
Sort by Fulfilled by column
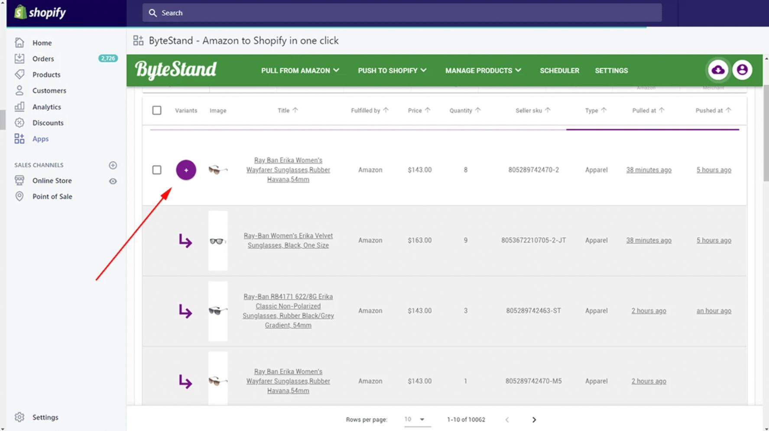click(370, 110)
